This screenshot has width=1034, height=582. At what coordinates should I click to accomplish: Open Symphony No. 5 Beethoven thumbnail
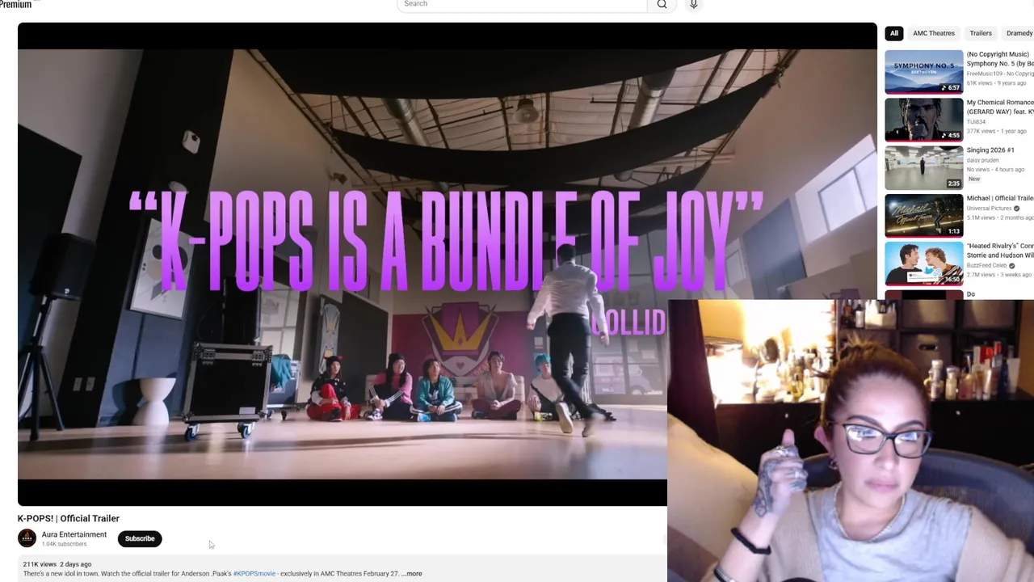coord(923,72)
